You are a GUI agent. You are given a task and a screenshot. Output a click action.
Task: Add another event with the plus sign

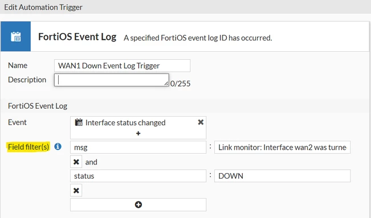(x=138, y=133)
